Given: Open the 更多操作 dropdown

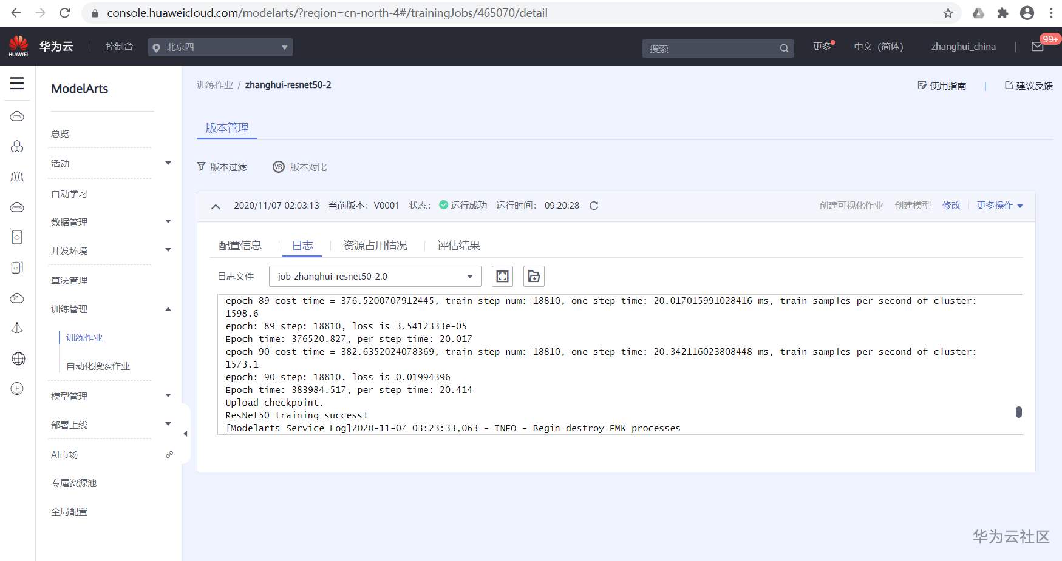Looking at the screenshot, I should [999, 206].
